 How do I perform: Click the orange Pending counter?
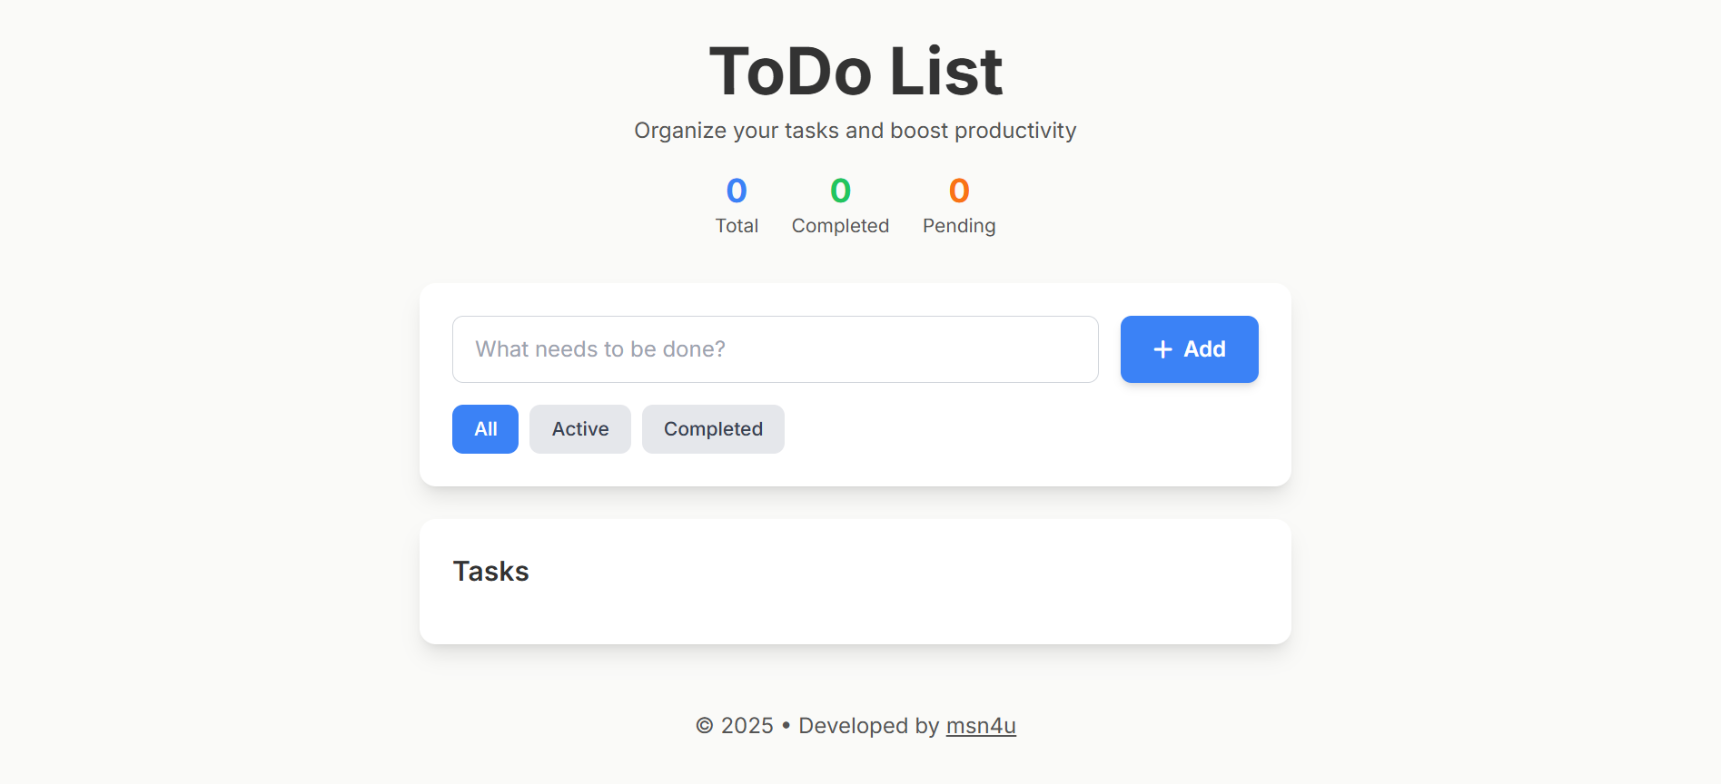[959, 190]
